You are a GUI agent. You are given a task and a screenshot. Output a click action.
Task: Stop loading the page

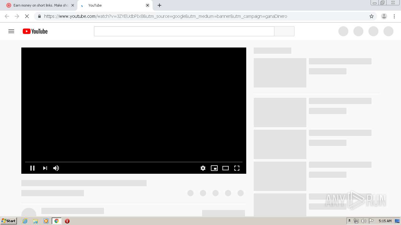27,16
